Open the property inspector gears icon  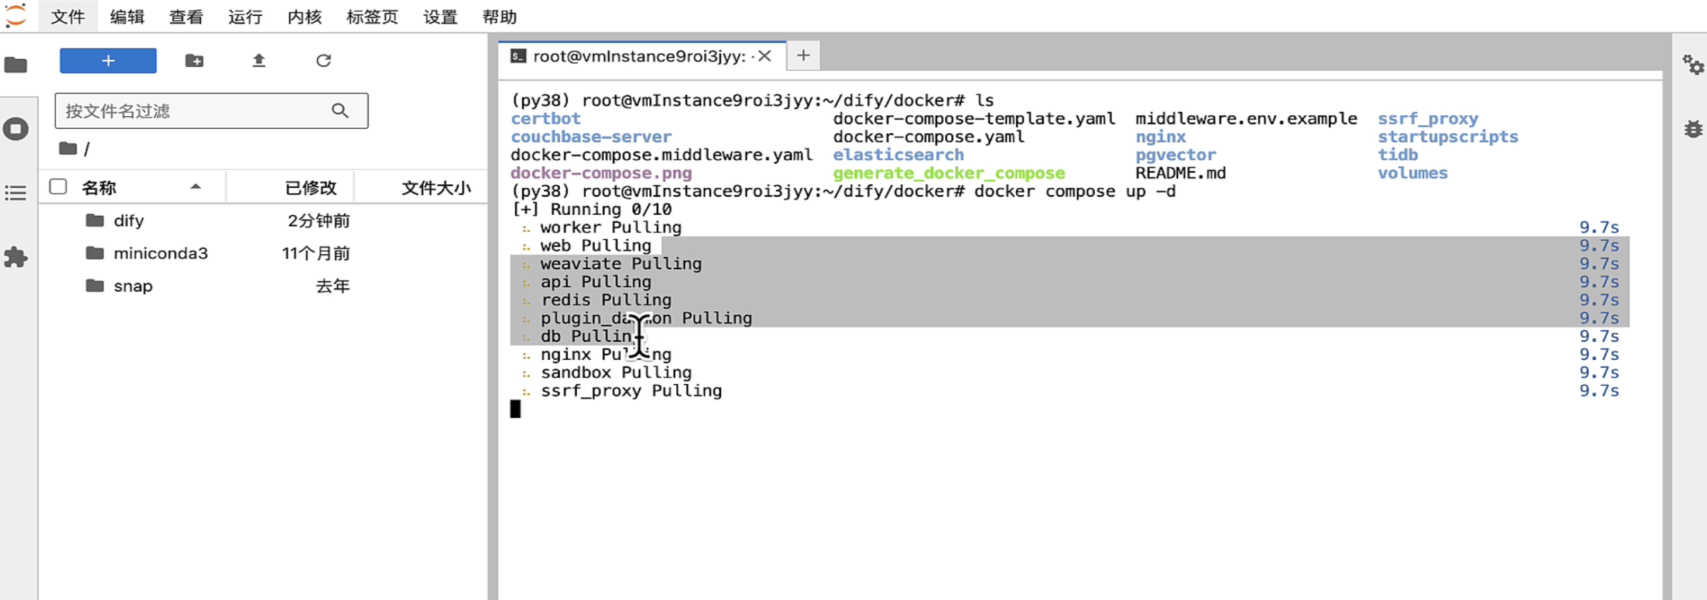[x=1692, y=65]
